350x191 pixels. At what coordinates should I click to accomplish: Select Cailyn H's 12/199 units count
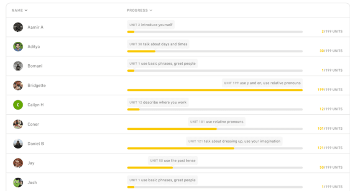tap(331, 109)
